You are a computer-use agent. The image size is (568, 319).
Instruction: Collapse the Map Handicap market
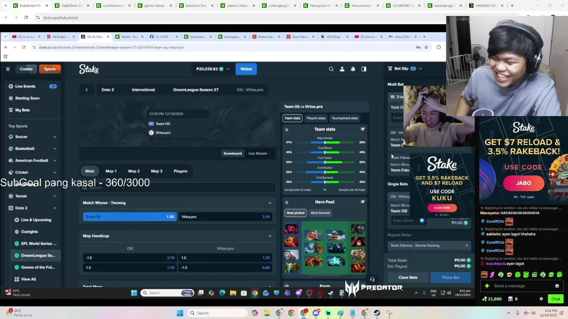[x=270, y=236]
